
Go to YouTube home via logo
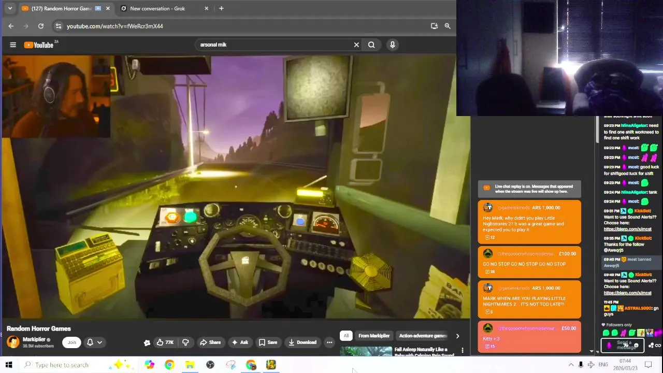39,45
